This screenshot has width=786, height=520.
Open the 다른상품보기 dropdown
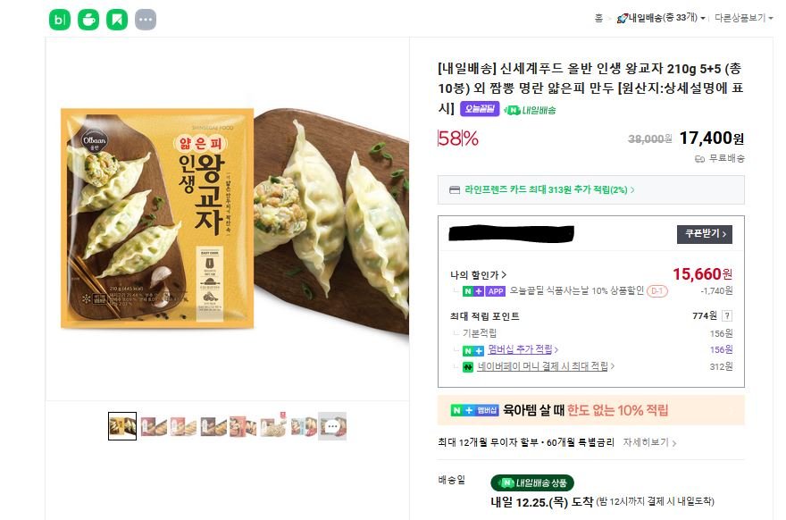click(x=743, y=18)
